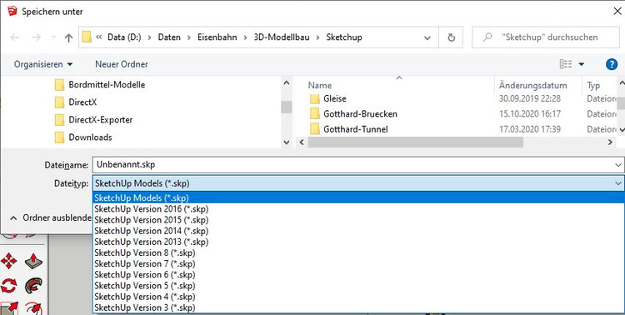The height and width of the screenshot is (315, 625).
Task: Sort by the Typ column header
Action: click(x=593, y=85)
